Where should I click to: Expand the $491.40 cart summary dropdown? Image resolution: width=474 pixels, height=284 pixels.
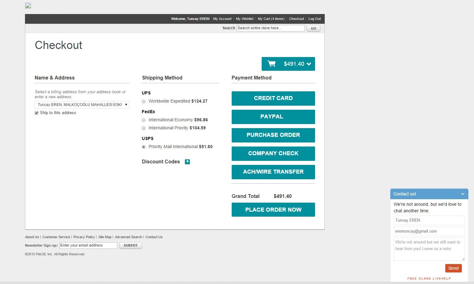(x=288, y=64)
